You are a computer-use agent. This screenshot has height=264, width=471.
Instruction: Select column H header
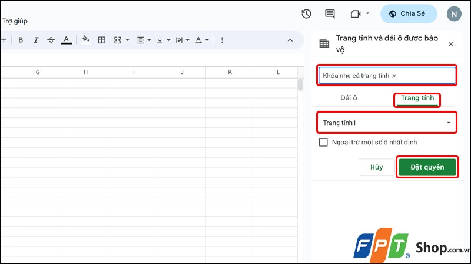tap(86, 72)
